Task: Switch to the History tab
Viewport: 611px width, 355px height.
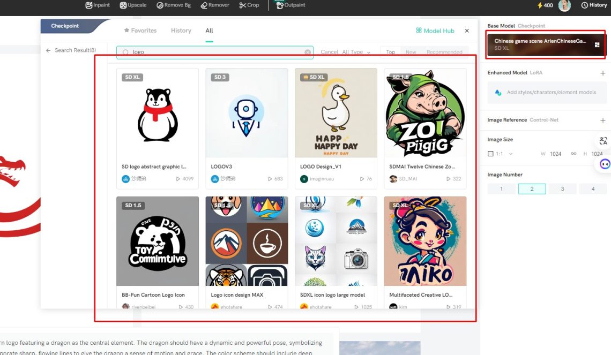Action: pyautogui.click(x=181, y=31)
